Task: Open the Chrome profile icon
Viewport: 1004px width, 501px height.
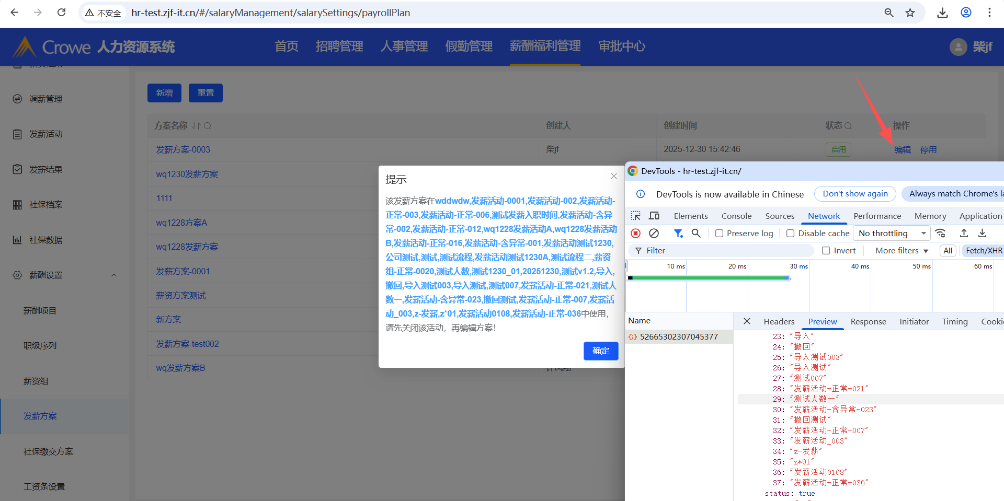Action: (x=966, y=13)
